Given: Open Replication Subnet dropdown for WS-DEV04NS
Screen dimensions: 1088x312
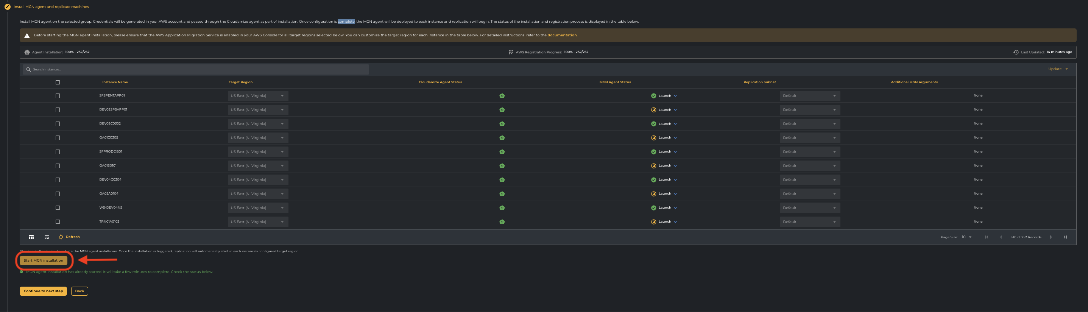Looking at the screenshot, I should (x=809, y=208).
